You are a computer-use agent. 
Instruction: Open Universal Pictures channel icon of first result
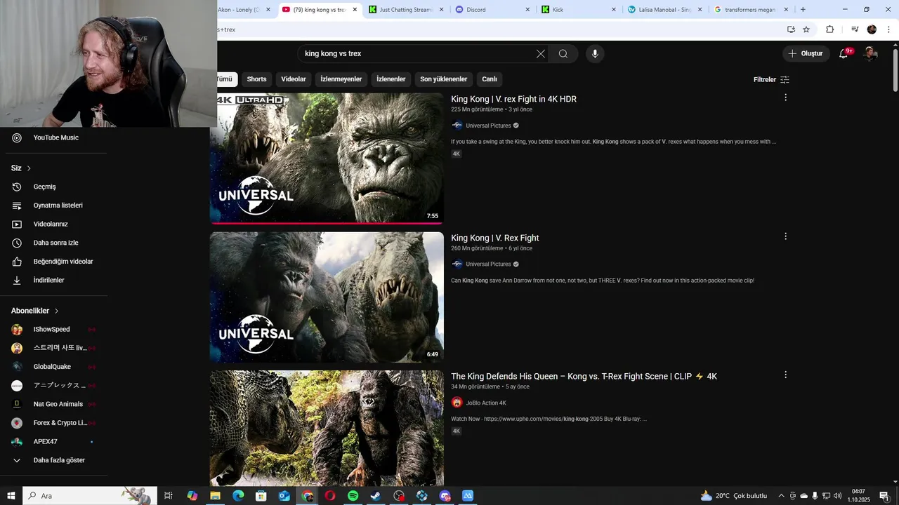[x=457, y=126]
